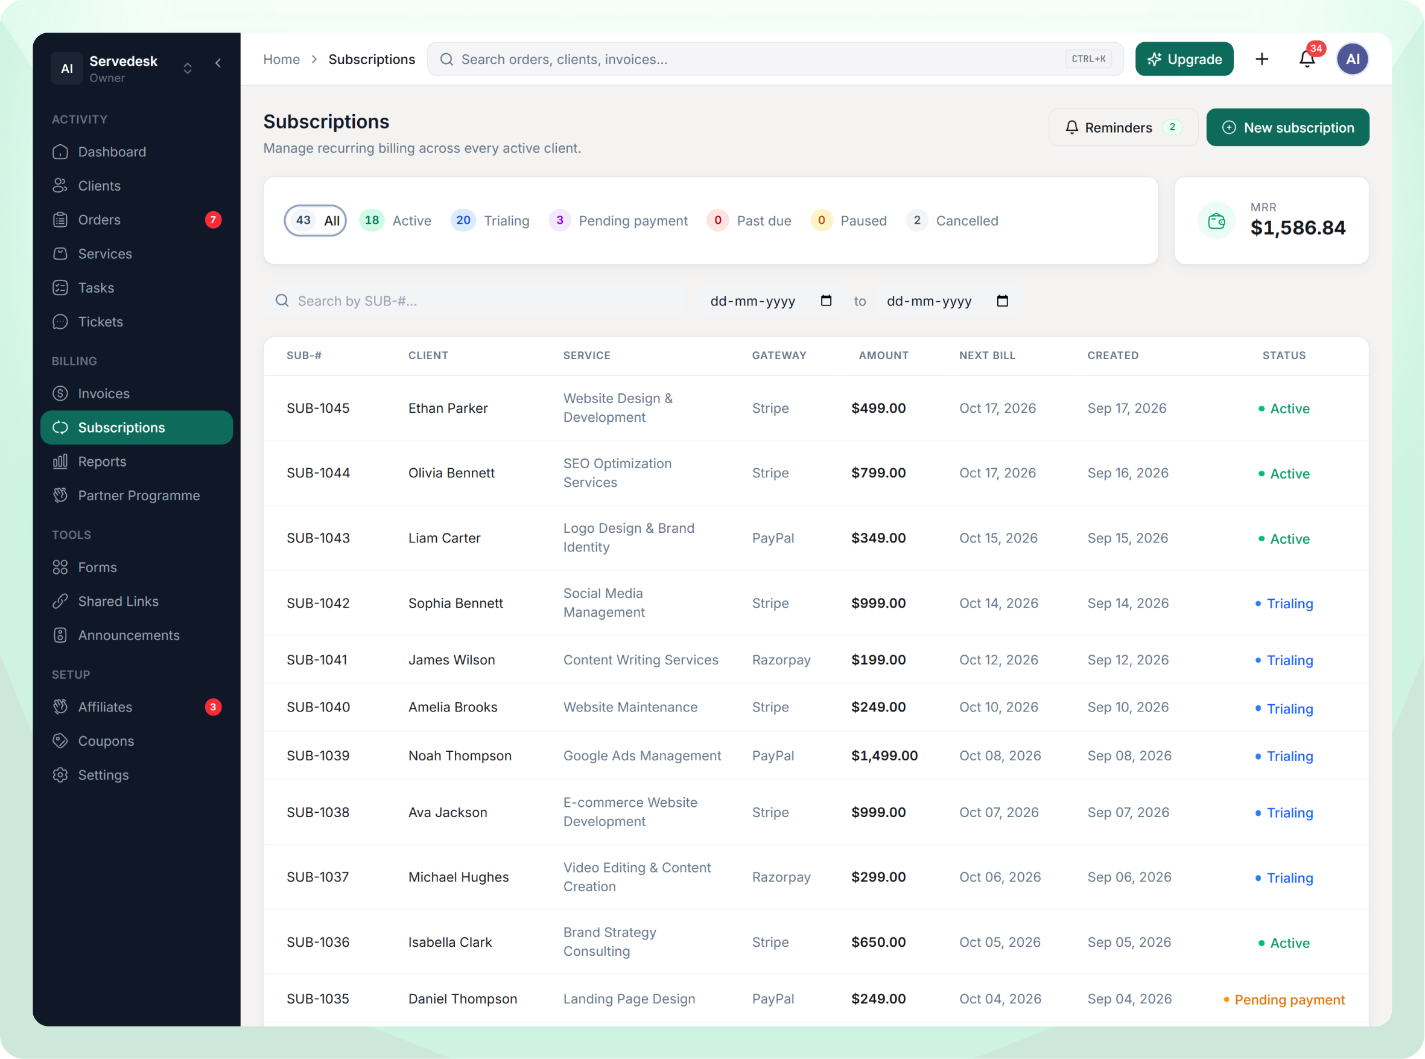Open the AI user avatar menu
This screenshot has width=1425, height=1059.
pos(1353,59)
